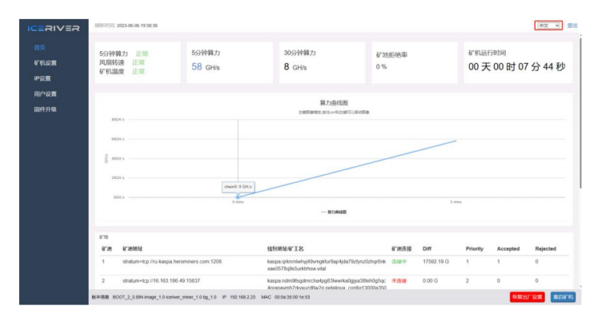Click the red 恢复出厂设置 button
606x333 pixels.
527,297
